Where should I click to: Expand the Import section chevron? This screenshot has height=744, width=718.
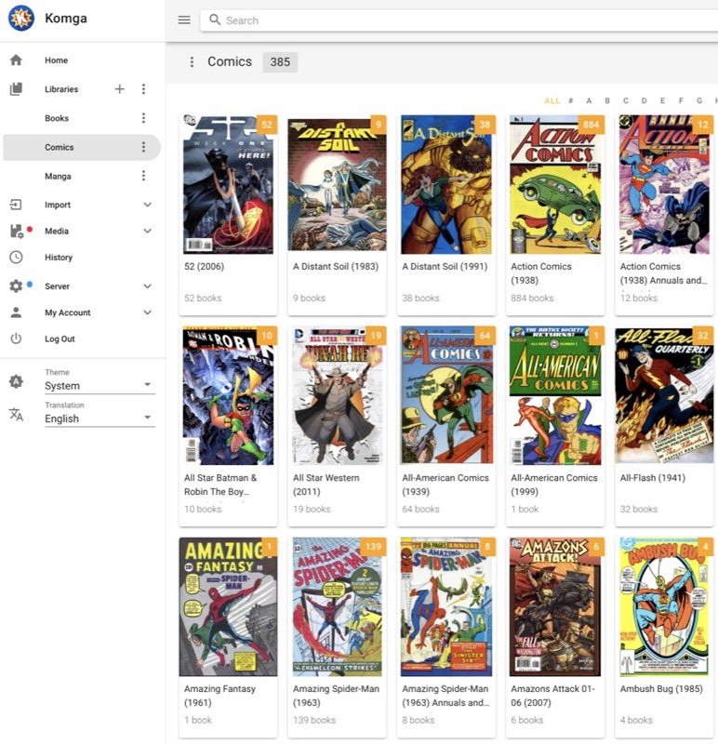coord(147,205)
